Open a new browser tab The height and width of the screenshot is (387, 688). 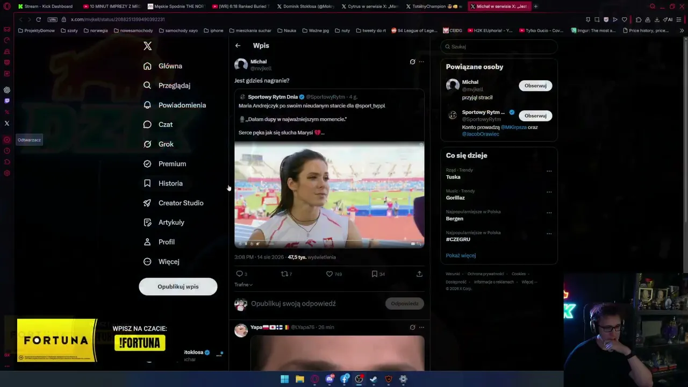(535, 6)
